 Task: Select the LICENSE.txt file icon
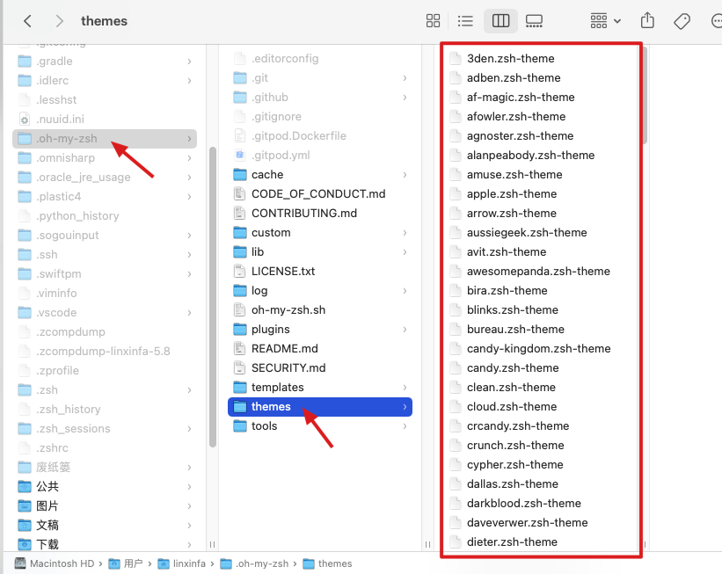pos(240,271)
